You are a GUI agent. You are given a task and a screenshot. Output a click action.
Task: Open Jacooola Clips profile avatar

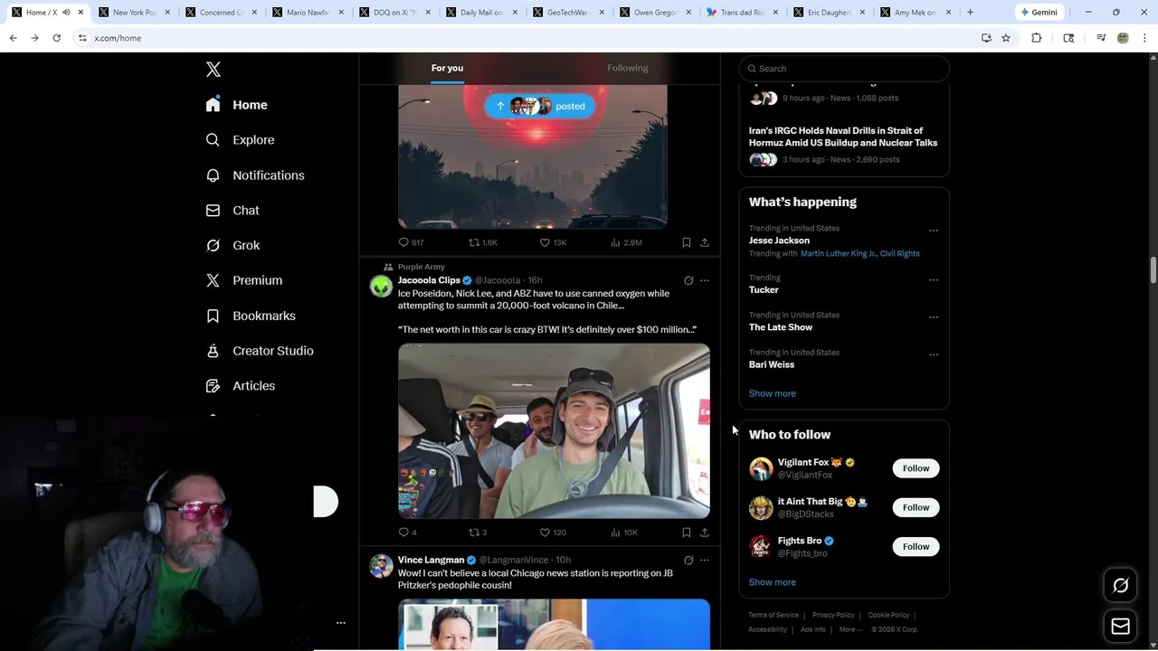coord(382,287)
